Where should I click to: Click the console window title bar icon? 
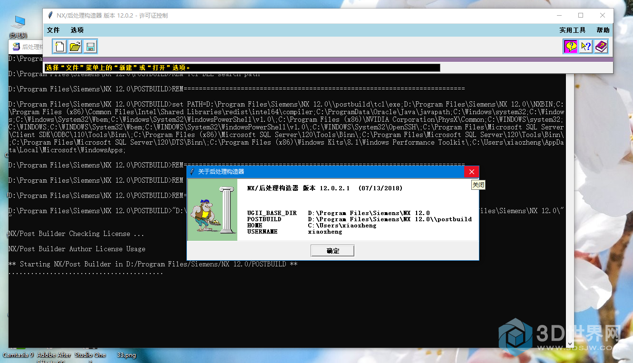tap(16, 47)
